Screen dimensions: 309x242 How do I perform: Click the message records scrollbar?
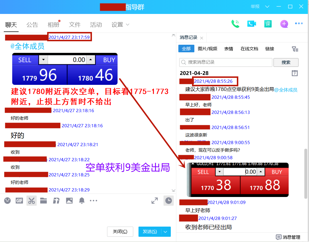click(306, 173)
